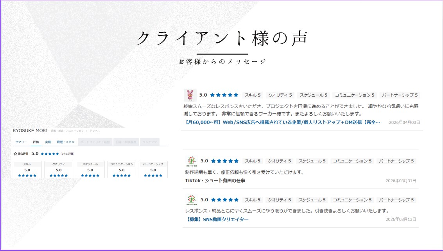Click the review text starting 終始スムーズなレスポンス
Viewport: 443px width, 251px height.
coord(301,110)
